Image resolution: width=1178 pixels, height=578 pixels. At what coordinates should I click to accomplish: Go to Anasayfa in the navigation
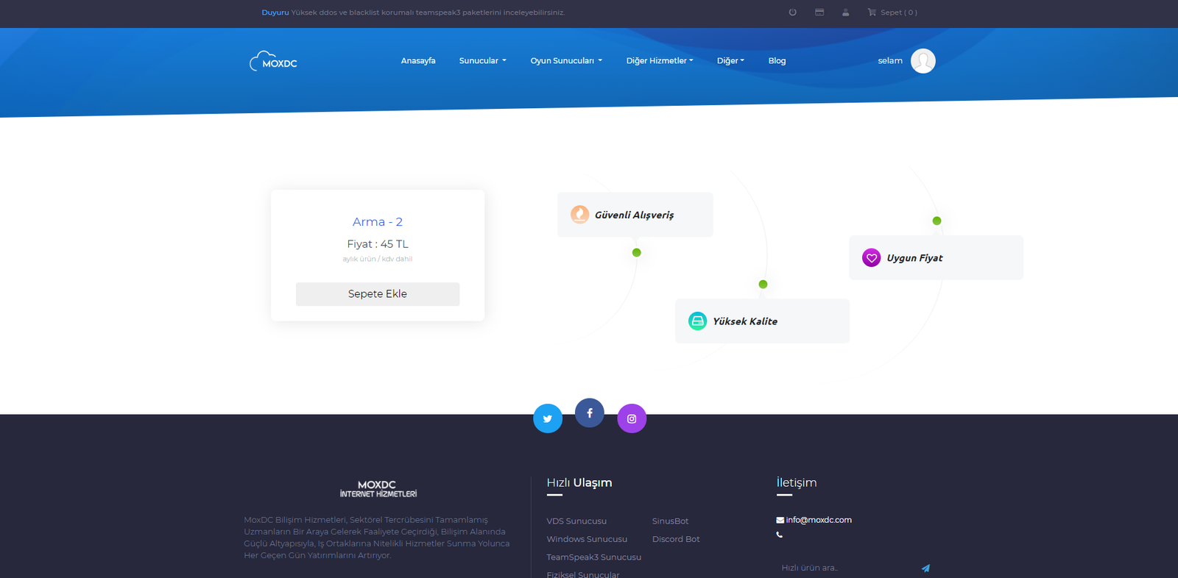[417, 61]
